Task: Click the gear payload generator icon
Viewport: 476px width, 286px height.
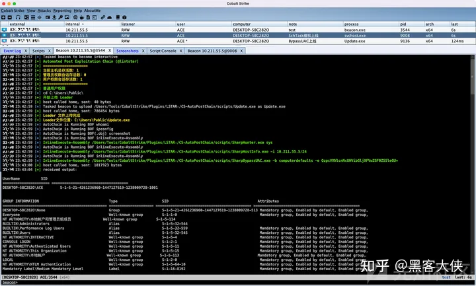Action: [75, 17]
